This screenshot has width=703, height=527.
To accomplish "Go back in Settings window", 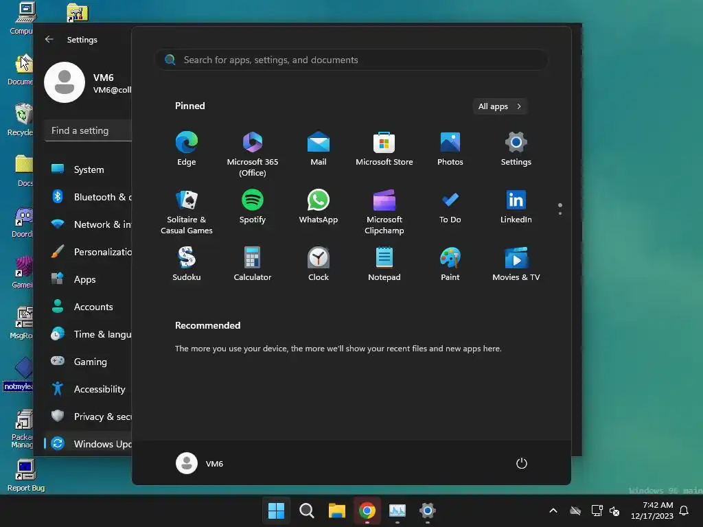I will tap(49, 39).
